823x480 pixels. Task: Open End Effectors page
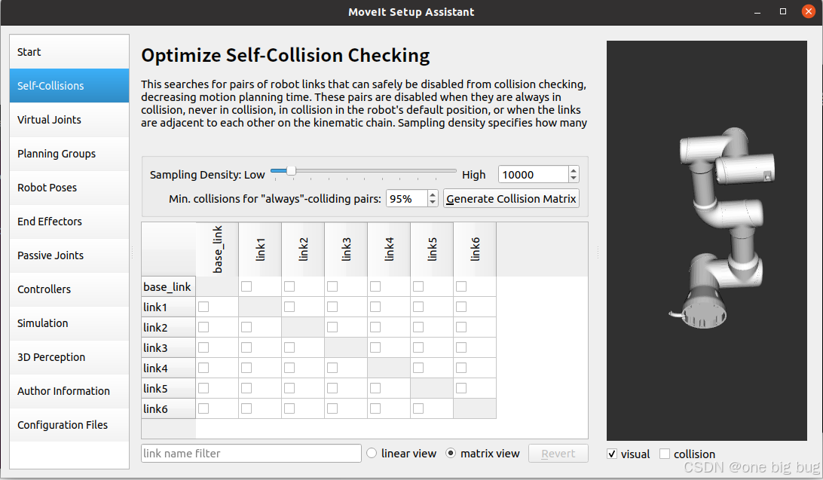tap(69, 222)
